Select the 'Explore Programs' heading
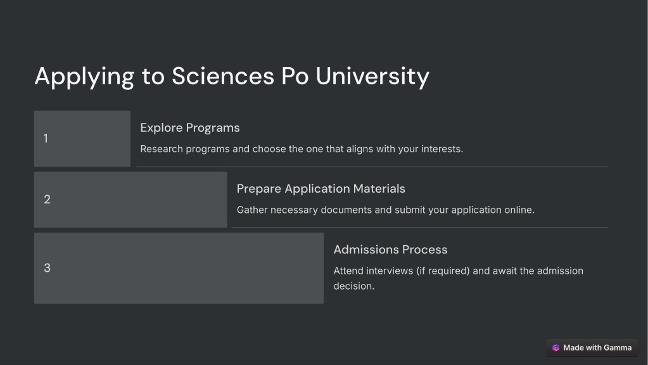Screen dimensions: 648x365 pos(189,128)
